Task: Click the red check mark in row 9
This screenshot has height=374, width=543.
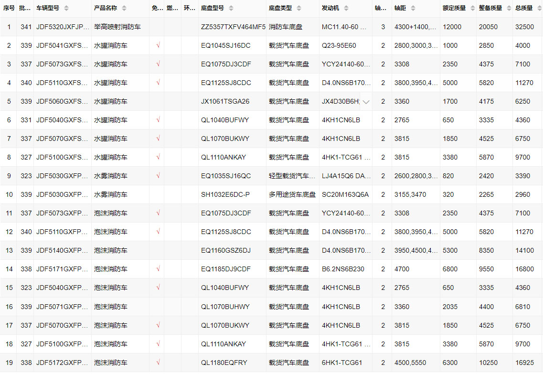Action: click(x=158, y=176)
